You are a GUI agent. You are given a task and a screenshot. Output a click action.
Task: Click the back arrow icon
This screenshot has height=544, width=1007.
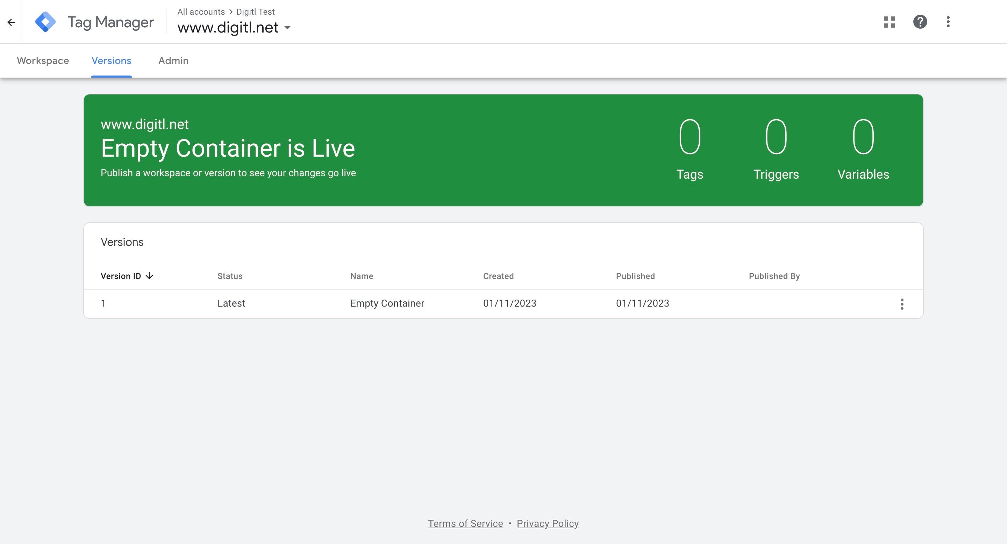(x=11, y=22)
